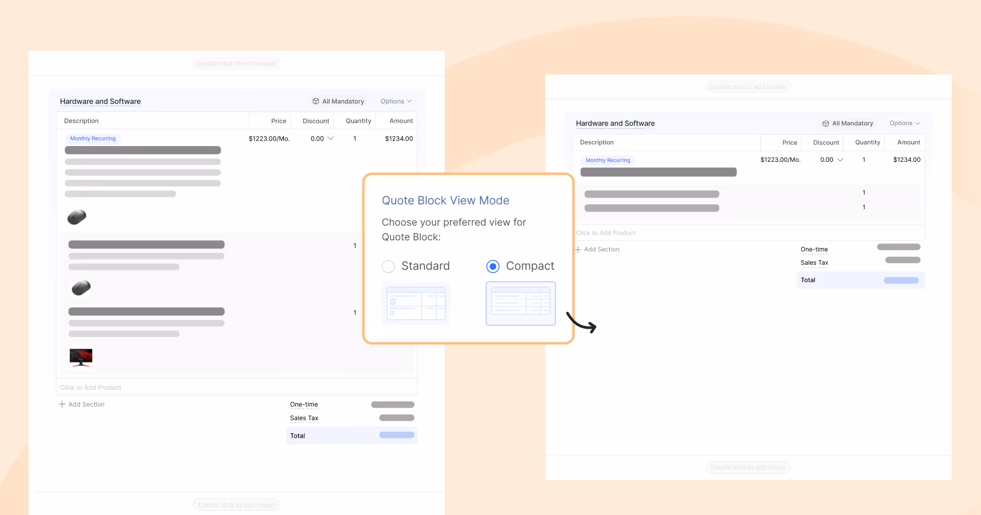Click the mouse product image in the quote
Viewport: 981px width, 515px height.
(76, 217)
